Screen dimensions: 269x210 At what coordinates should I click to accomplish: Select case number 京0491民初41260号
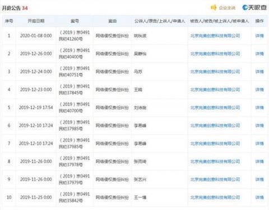(x=75, y=36)
